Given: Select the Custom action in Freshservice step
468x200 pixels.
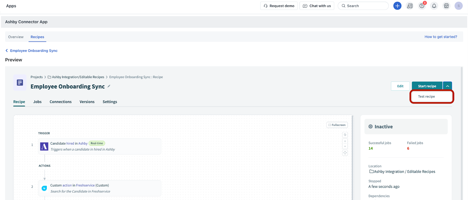Looking at the screenshot, I should tap(100, 188).
